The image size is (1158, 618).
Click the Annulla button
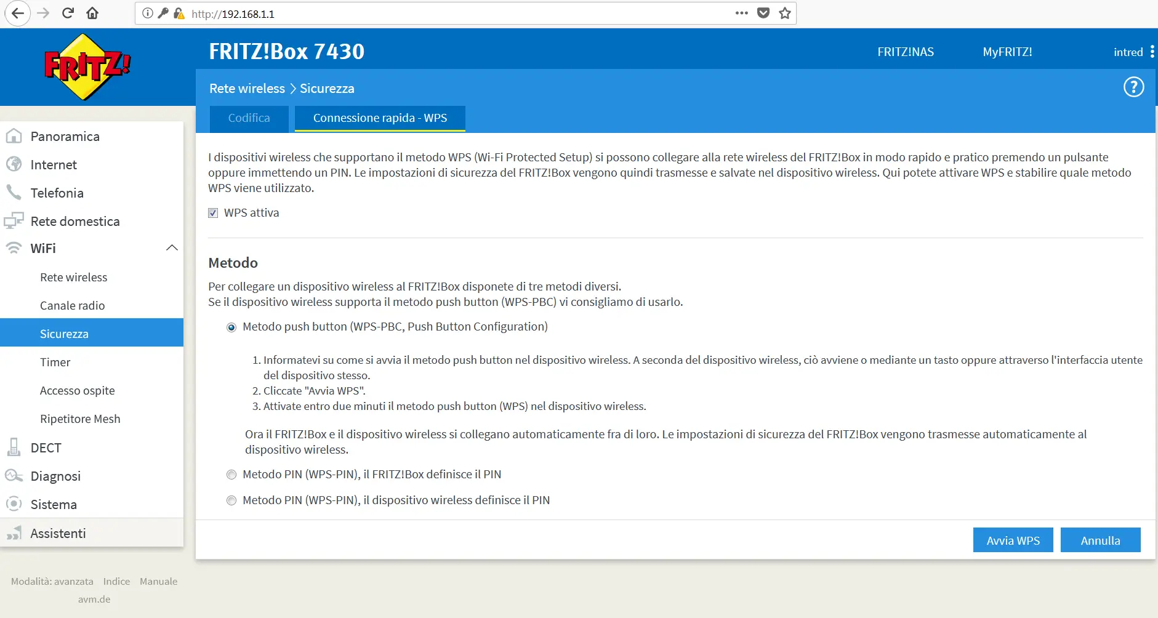click(1100, 540)
